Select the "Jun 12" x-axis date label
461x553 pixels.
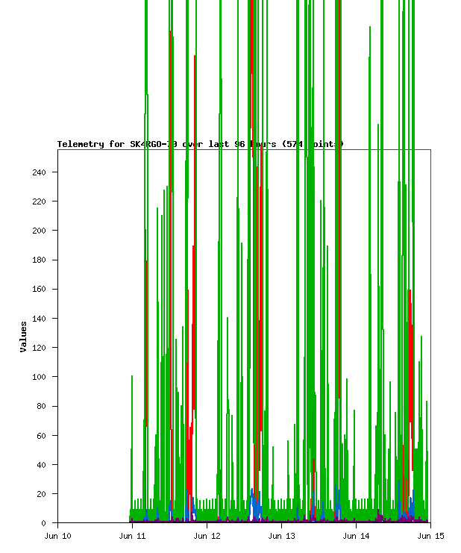(x=207, y=536)
